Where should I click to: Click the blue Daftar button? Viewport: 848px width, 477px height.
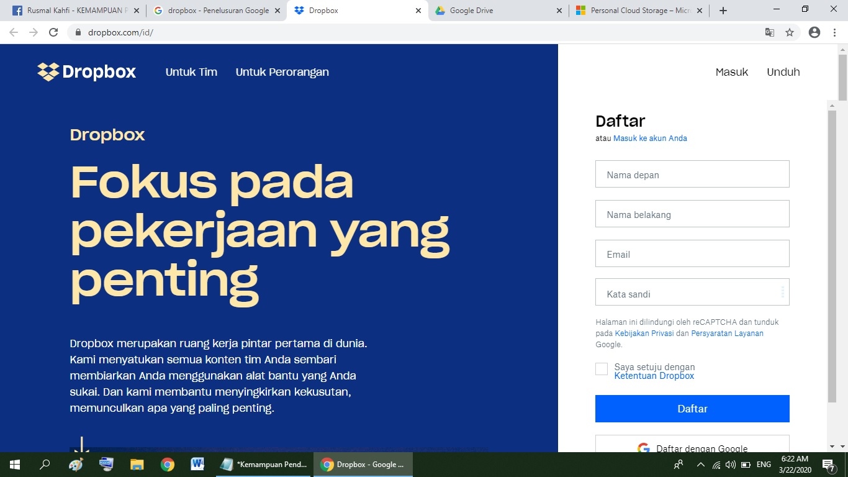pos(692,409)
